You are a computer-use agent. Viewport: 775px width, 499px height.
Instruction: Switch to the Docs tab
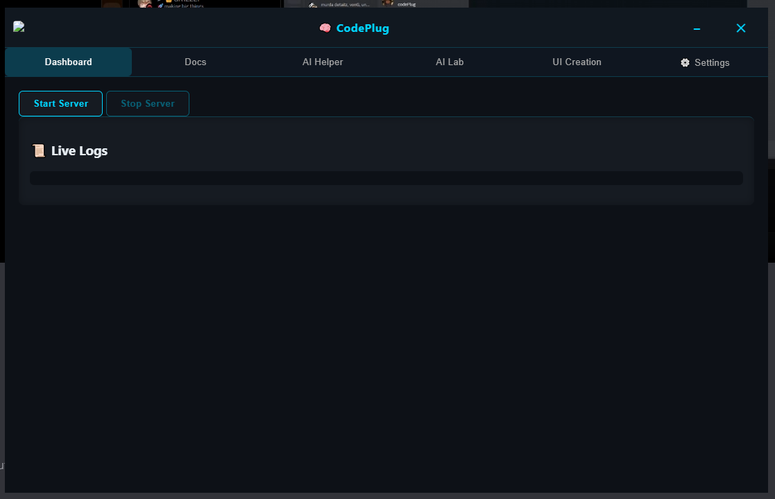click(x=195, y=62)
